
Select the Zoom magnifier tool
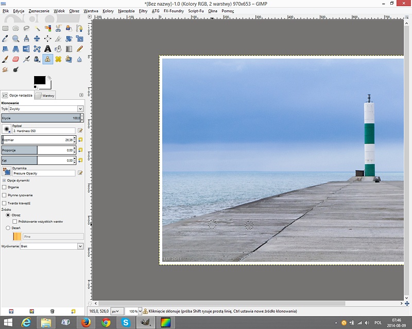pos(16,39)
